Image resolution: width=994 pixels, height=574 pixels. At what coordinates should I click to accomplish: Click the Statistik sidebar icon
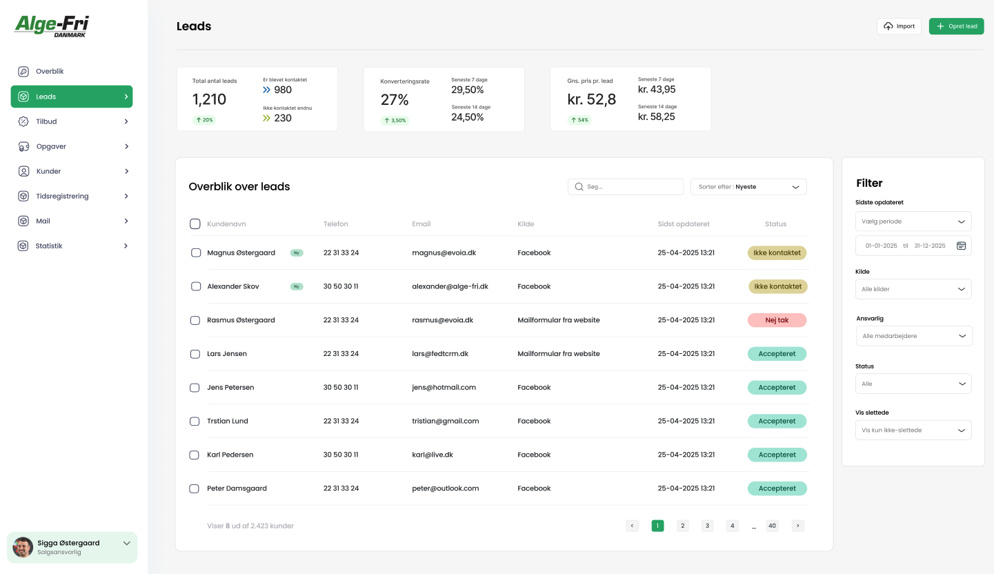23,246
